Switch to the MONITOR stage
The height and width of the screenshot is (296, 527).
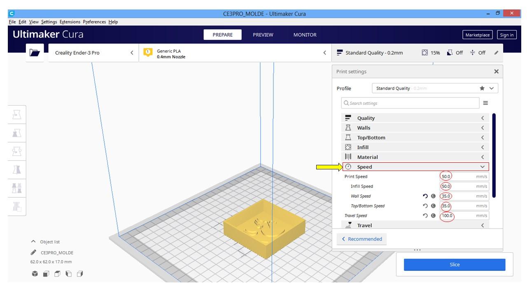click(x=305, y=35)
